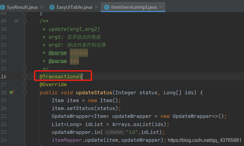This screenshot has width=244, height=146.
Task: Collapse fold marker at the */ line
Action: click(x=25, y=69)
